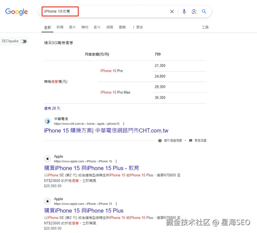Click the table cell 36,300

pos(160,98)
